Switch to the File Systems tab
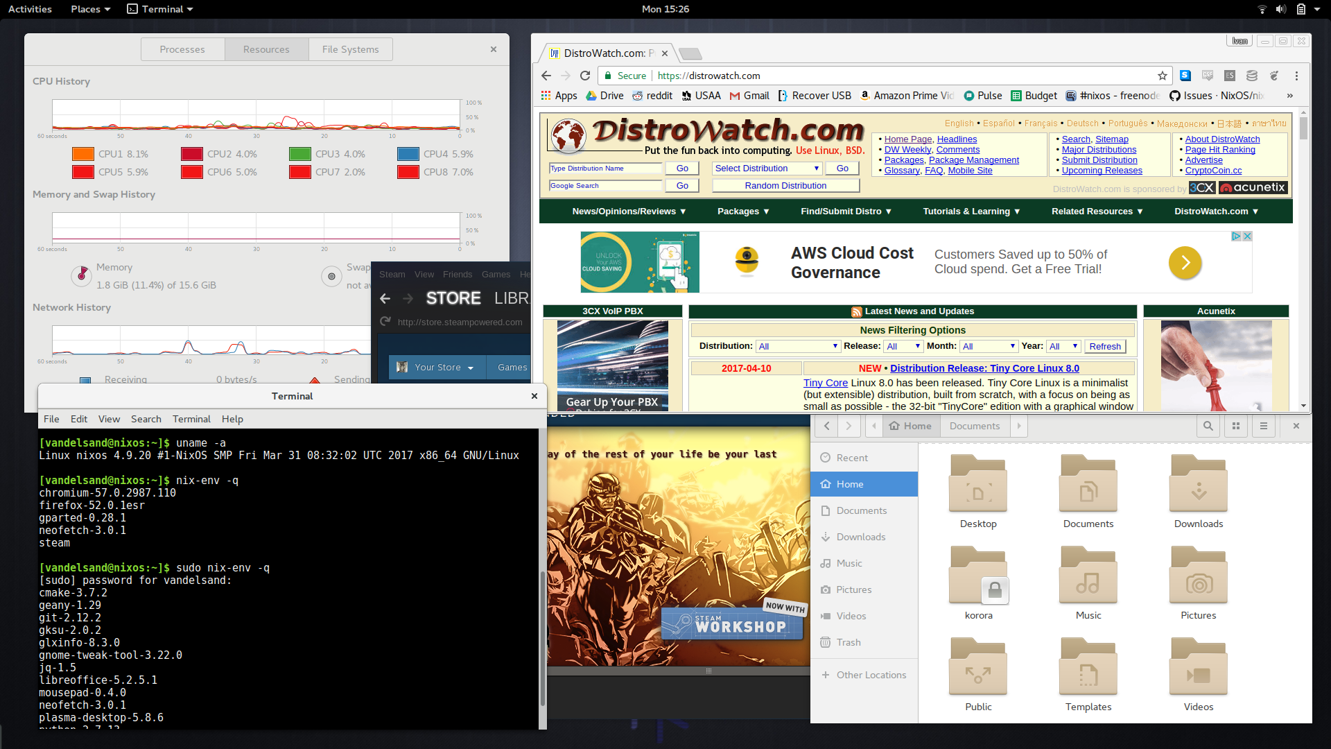The height and width of the screenshot is (749, 1331). click(350, 49)
